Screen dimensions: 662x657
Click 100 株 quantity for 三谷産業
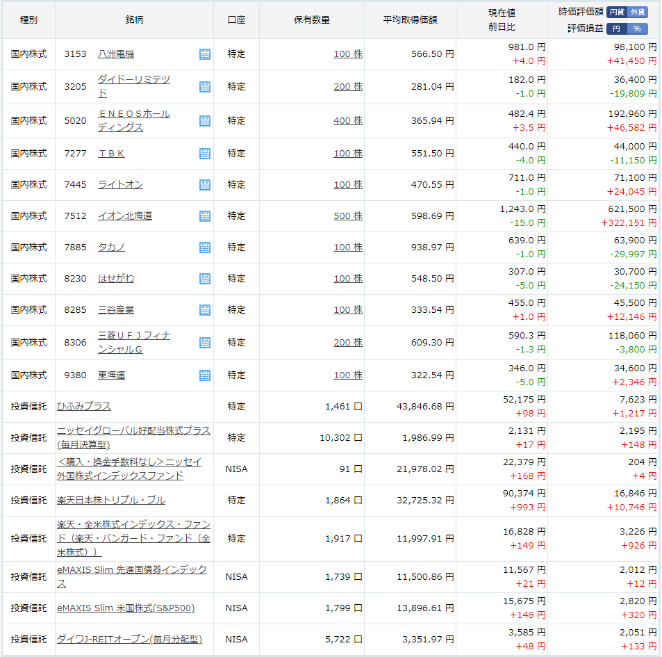[348, 309]
